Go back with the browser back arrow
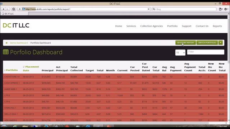Screen dimensions: 230x129 [x=3, y=9]
